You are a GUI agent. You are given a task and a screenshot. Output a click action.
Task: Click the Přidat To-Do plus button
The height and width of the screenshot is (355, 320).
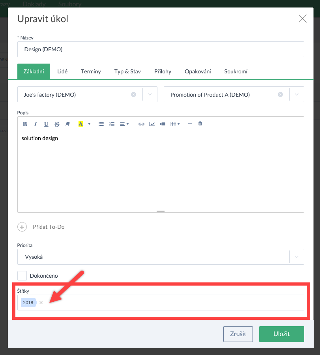pos(22,227)
